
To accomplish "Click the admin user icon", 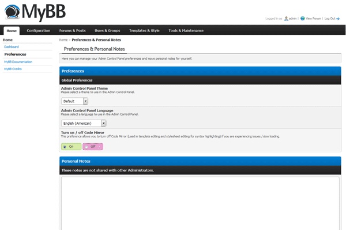I will pos(286,18).
